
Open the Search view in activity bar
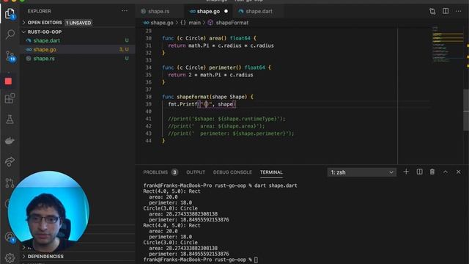tap(10, 34)
